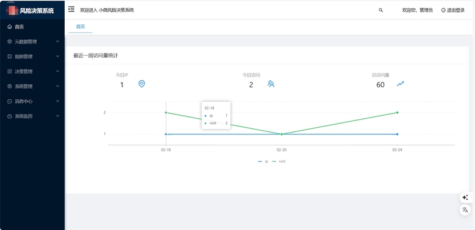Open search with the magnifier icon
Image resolution: width=475 pixels, height=230 pixels.
pos(381,10)
